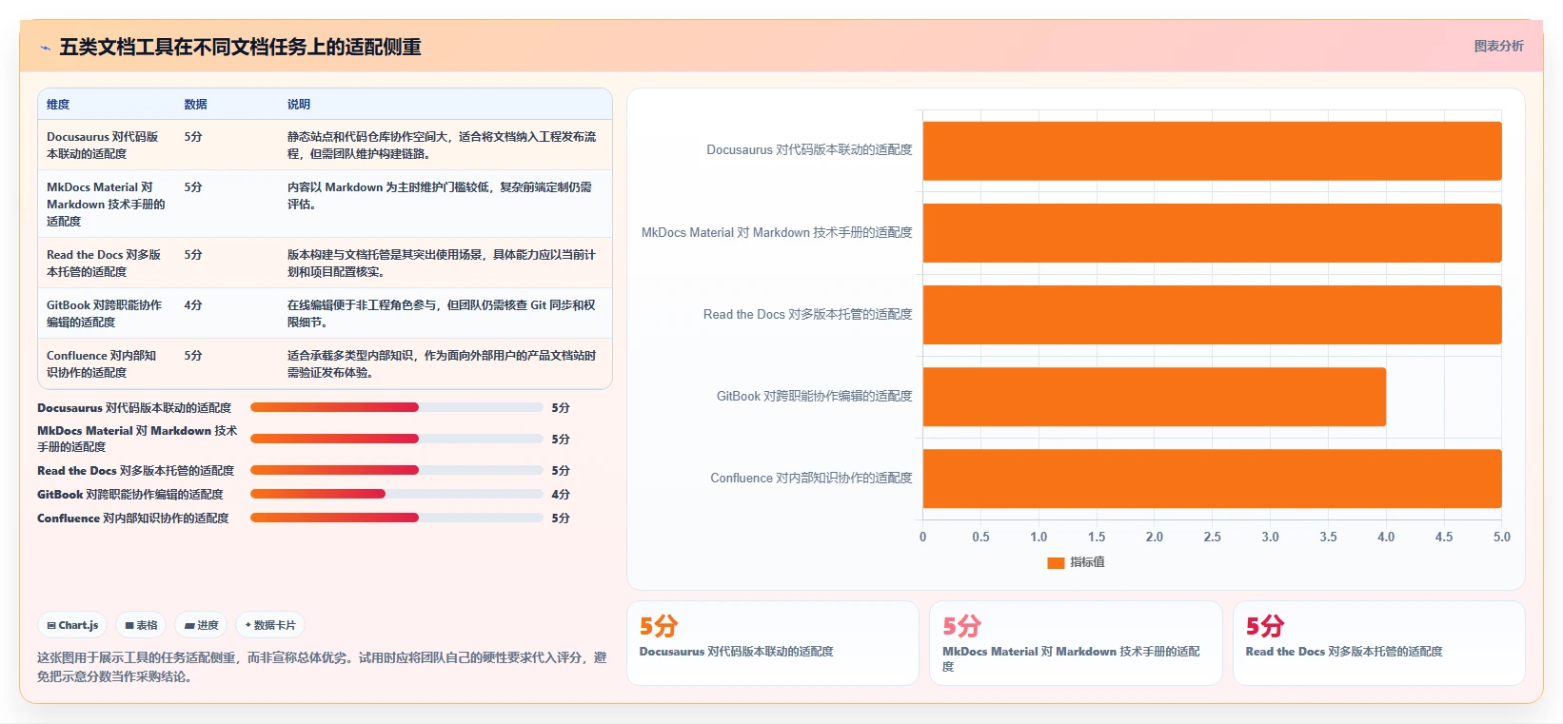Select the Confluence table row name cell
The width and height of the screenshot is (1563, 724).
pos(105,363)
